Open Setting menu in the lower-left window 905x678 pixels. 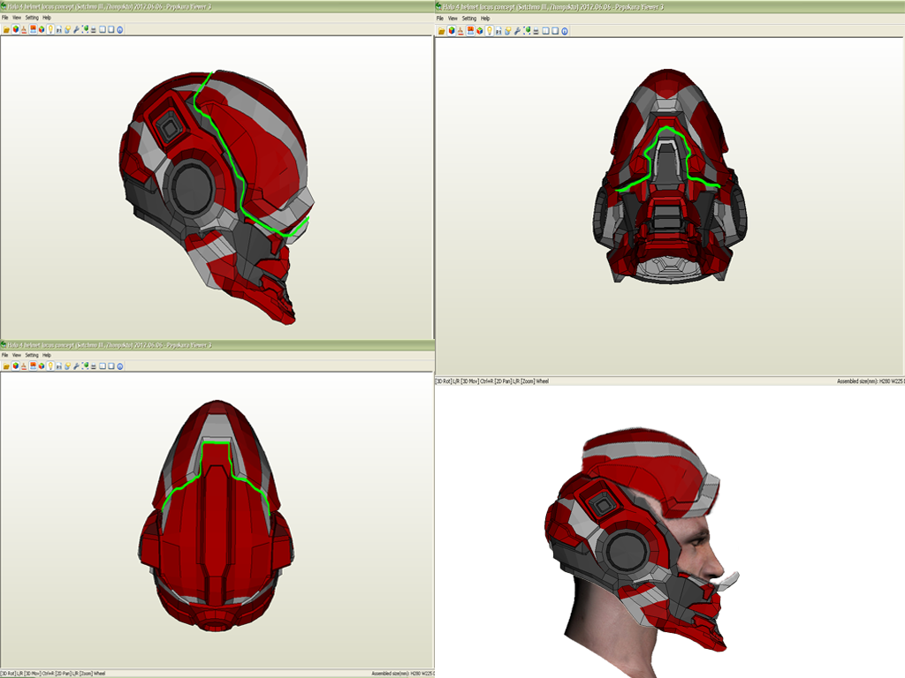[x=32, y=355]
